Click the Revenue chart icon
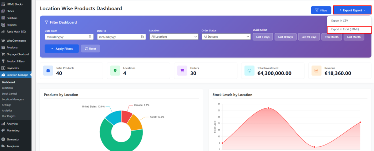374x151 pixels. click(316, 71)
